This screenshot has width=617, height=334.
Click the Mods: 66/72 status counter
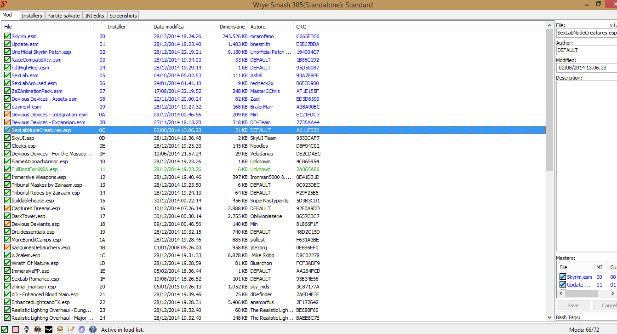point(584,329)
